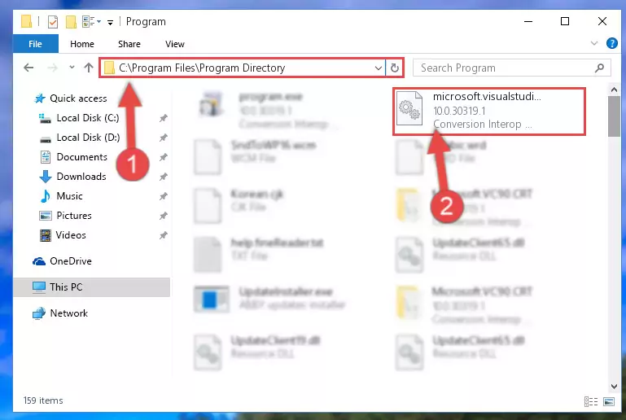Open Local Disk (C:) in sidebar
The image size is (626, 420).
tap(87, 118)
